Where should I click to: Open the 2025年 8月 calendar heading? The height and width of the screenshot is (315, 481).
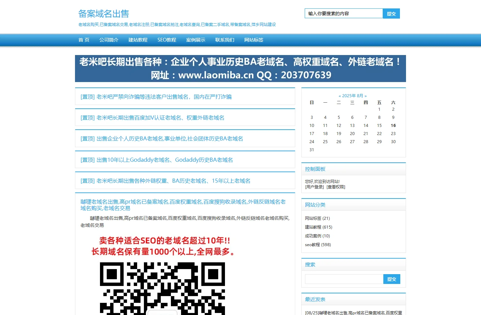[353, 96]
